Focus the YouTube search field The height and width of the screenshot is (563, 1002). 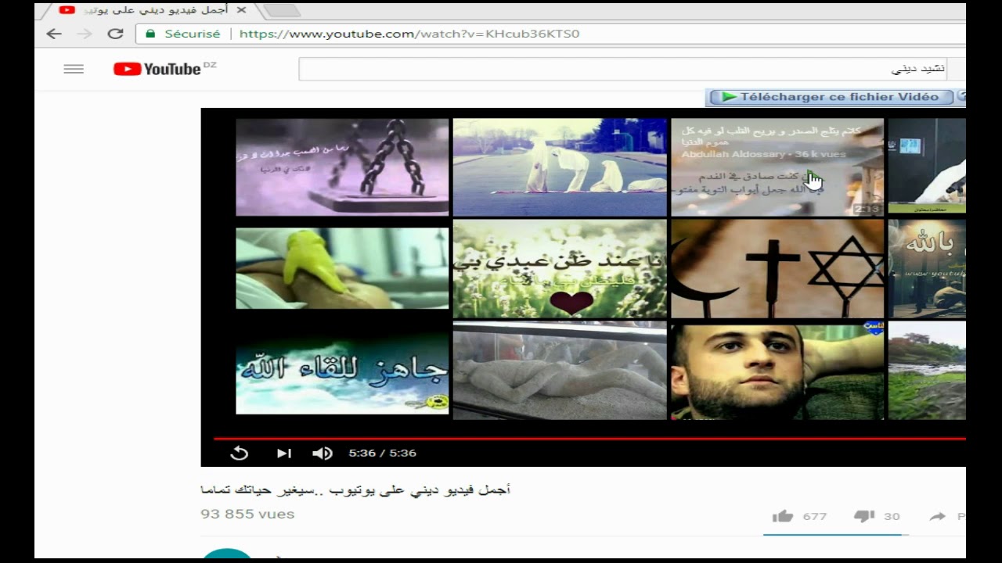pos(622,69)
